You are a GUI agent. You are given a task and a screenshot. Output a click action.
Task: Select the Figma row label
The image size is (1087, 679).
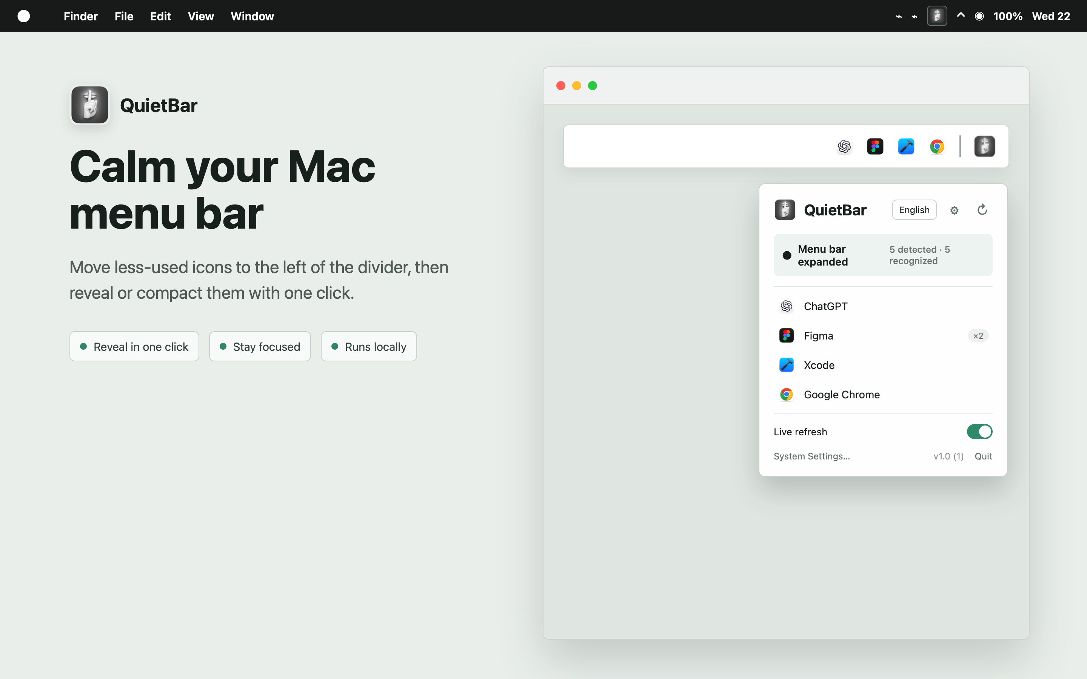[x=818, y=335]
